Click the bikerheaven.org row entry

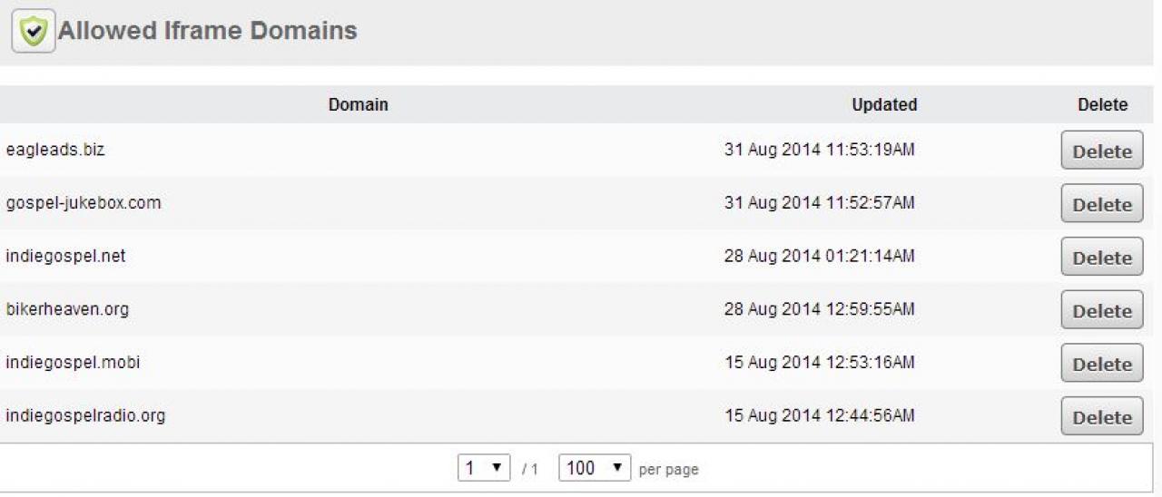pyautogui.click(x=67, y=309)
